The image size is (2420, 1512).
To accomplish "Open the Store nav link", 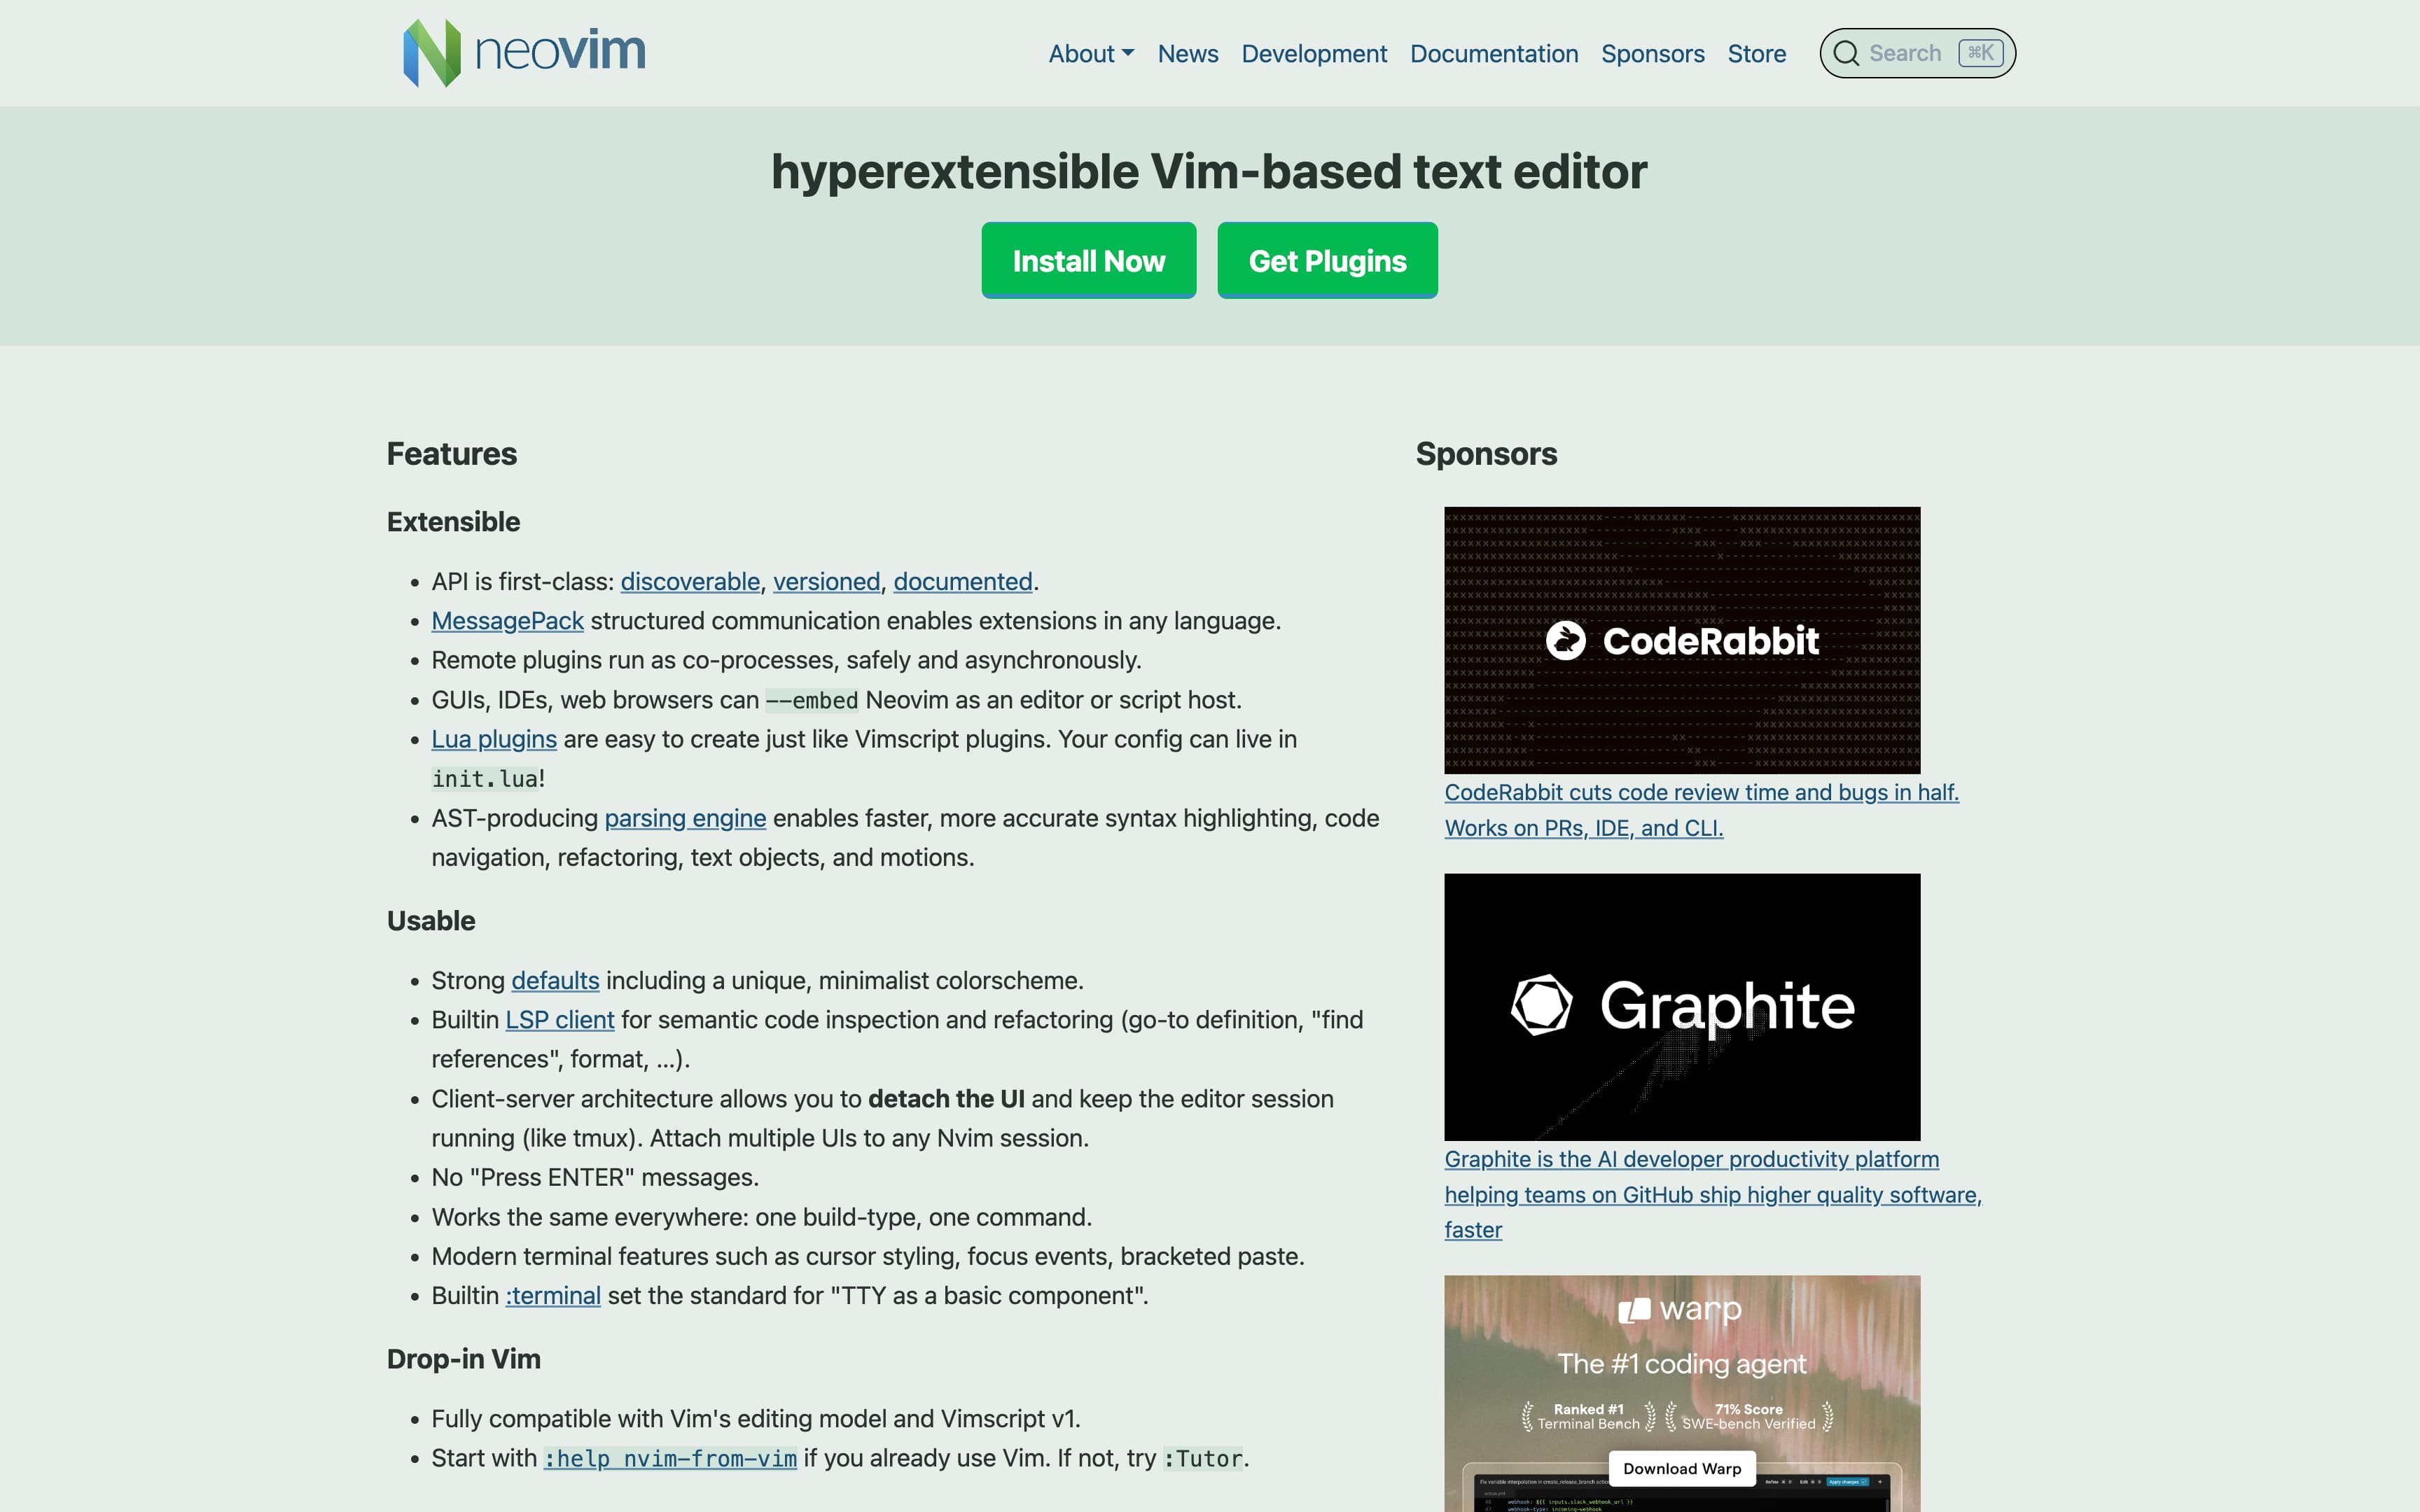I will coord(1756,54).
